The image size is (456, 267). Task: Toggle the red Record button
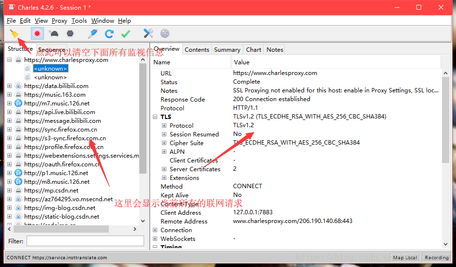tap(37, 34)
